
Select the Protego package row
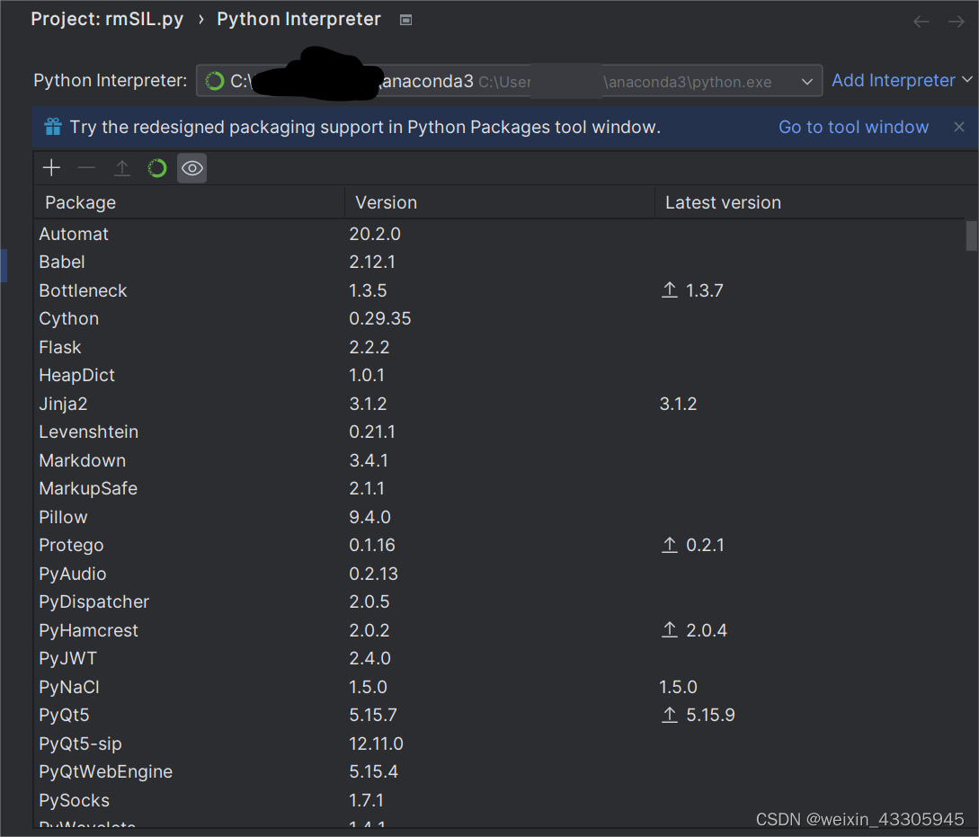point(499,546)
